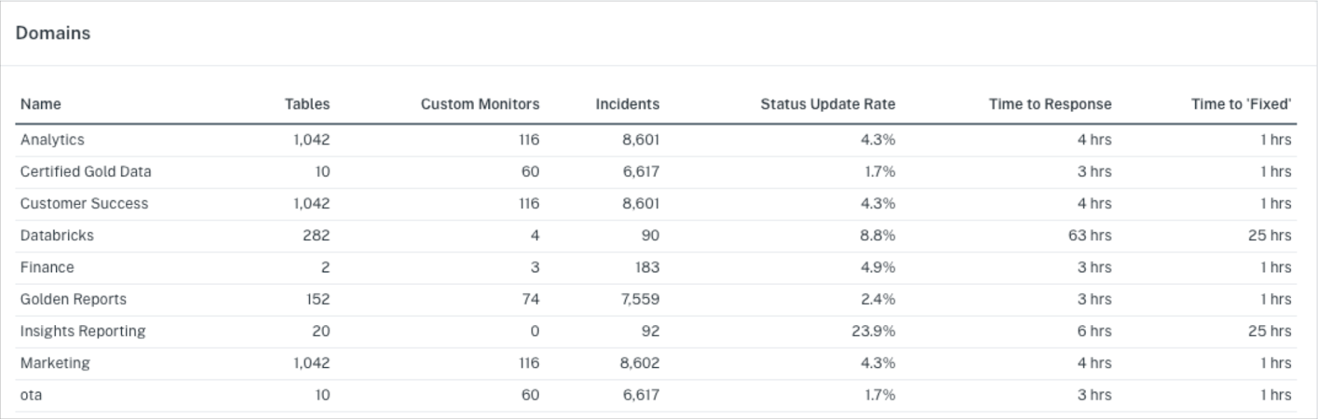Sort by the Tables column header
This screenshot has width=1318, height=419.
coord(306,105)
